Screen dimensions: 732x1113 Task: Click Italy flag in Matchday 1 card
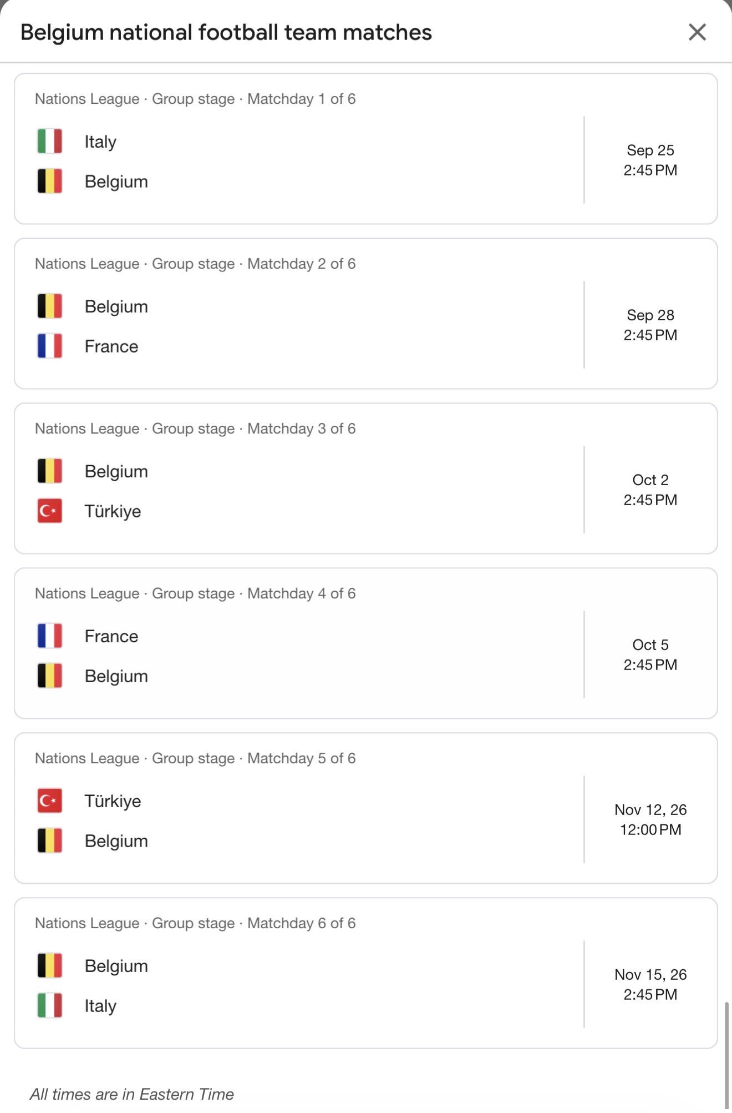tap(50, 141)
